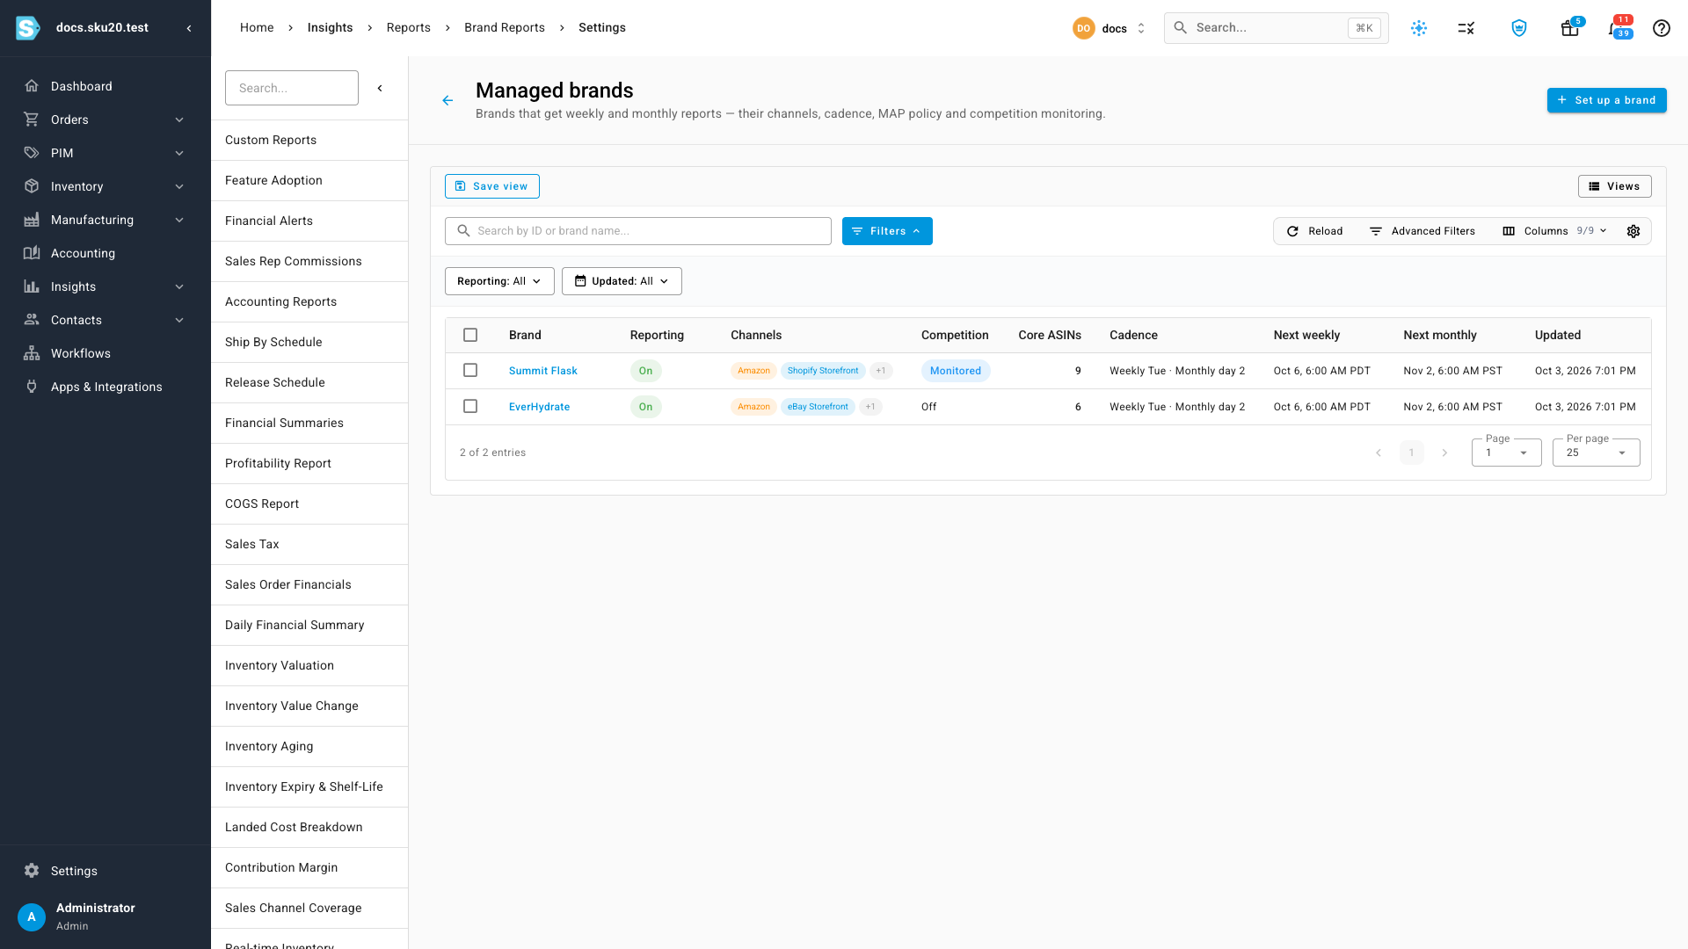Open the Per page 25 dropdown

1596,453
